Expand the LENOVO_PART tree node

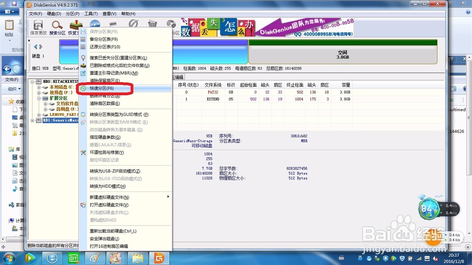tap(39, 115)
